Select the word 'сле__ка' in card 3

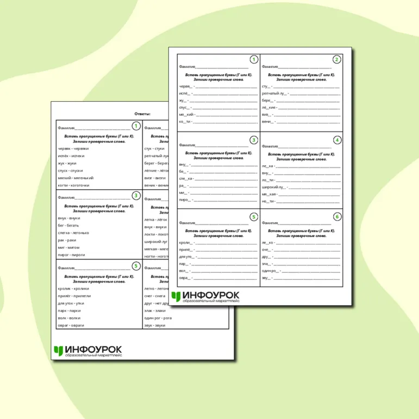tap(185, 178)
